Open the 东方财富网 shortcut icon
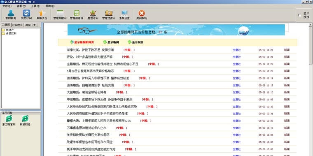This screenshot has width=313, height=156. click(9, 119)
